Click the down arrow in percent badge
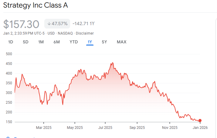Viewport: 217px width, 138px height. pyautogui.click(x=49, y=24)
